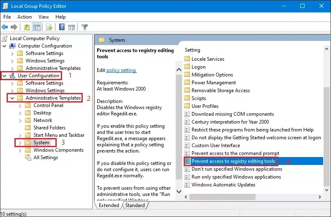Switch to the Extended tab
The width and height of the screenshot is (331, 217).
coord(109,205)
